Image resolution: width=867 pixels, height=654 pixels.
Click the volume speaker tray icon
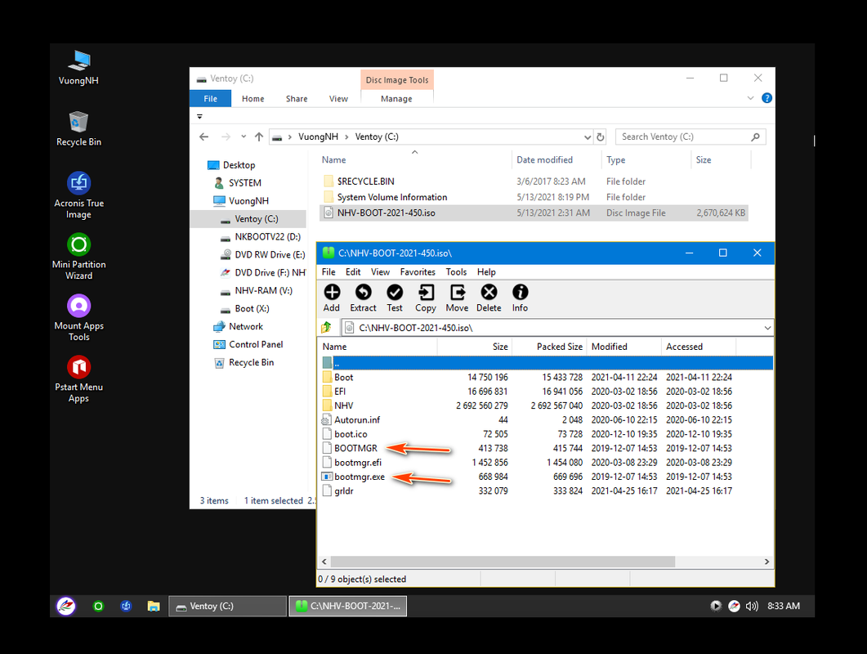pos(752,606)
